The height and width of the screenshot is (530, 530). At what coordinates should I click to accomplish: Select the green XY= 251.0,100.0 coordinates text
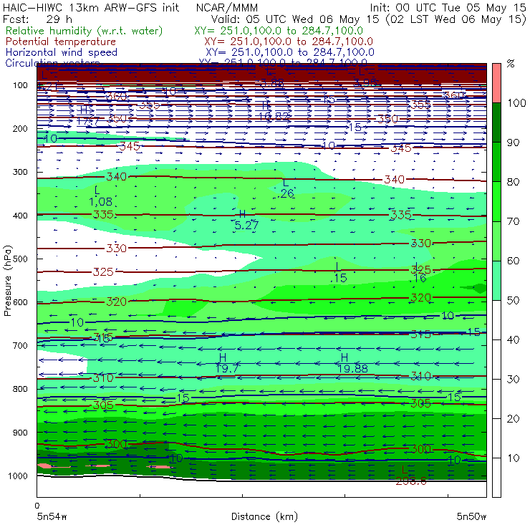279,31
